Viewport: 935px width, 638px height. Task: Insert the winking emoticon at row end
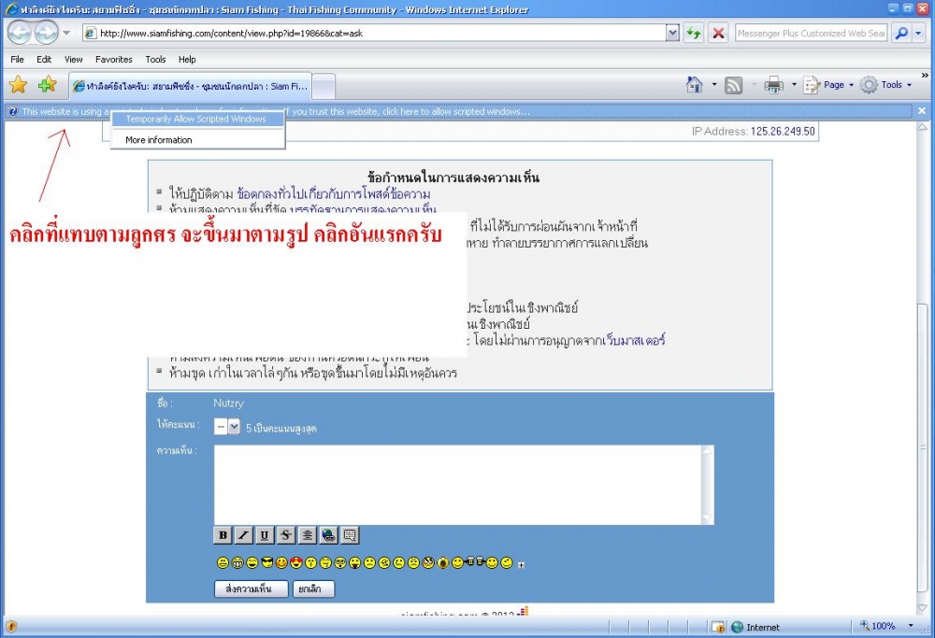tap(507, 562)
